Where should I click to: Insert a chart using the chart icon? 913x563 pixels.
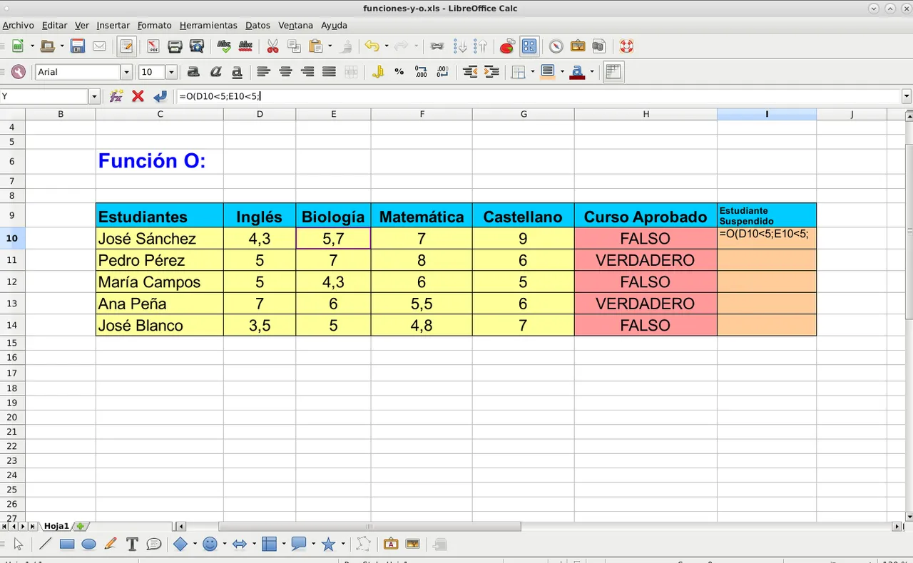(506, 47)
